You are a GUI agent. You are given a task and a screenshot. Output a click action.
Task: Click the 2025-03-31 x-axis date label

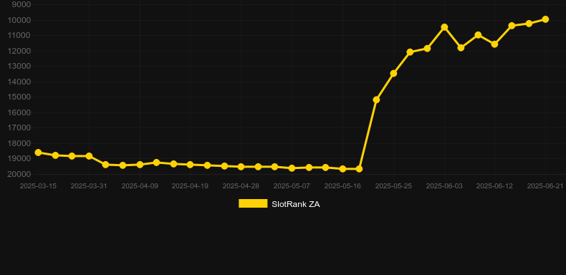89,186
